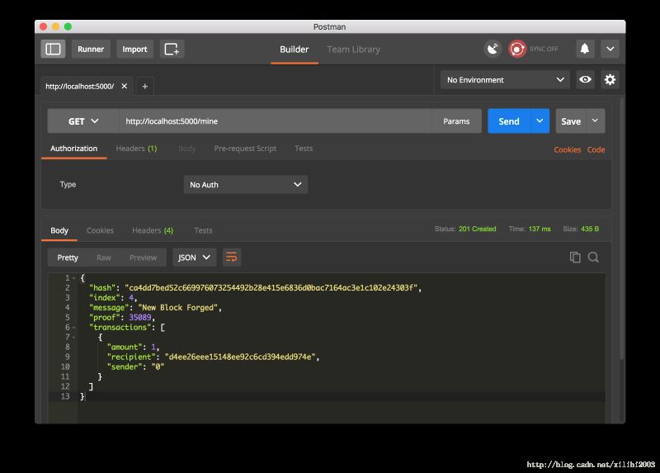Switch to the Builder tab
This screenshot has width=660, height=473.
tap(295, 50)
